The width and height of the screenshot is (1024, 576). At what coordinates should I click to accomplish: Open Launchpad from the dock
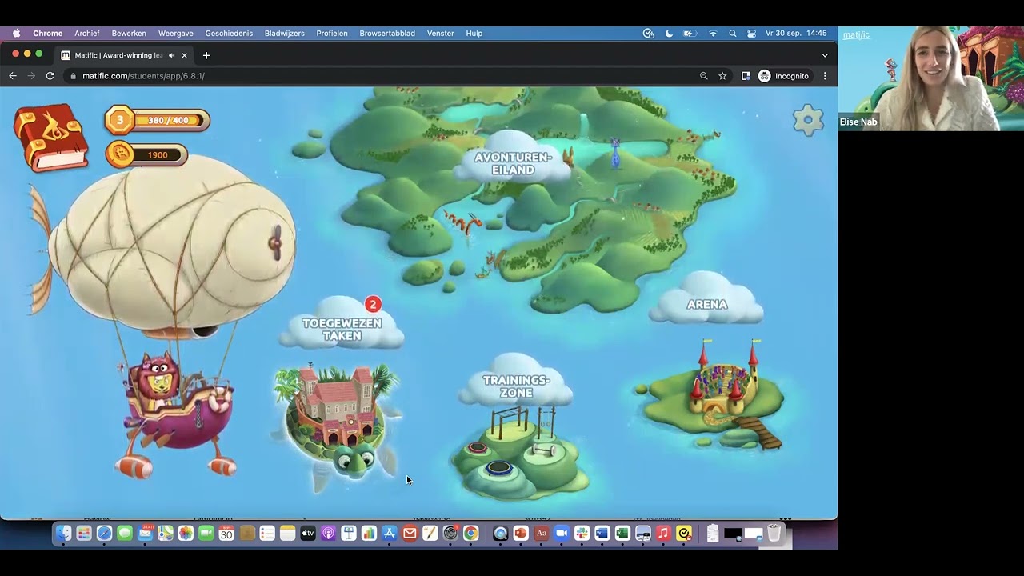(84, 534)
